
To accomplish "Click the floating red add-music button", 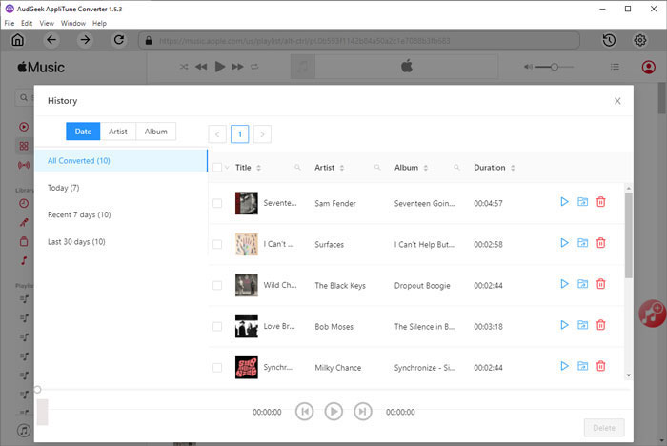I will coord(653,314).
